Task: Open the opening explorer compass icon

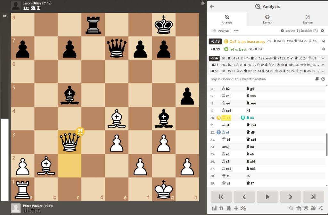Action: tap(323, 79)
